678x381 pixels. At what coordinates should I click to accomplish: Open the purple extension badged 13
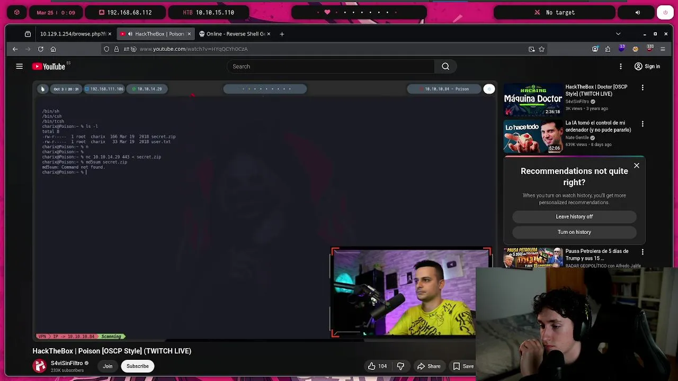pyautogui.click(x=622, y=49)
